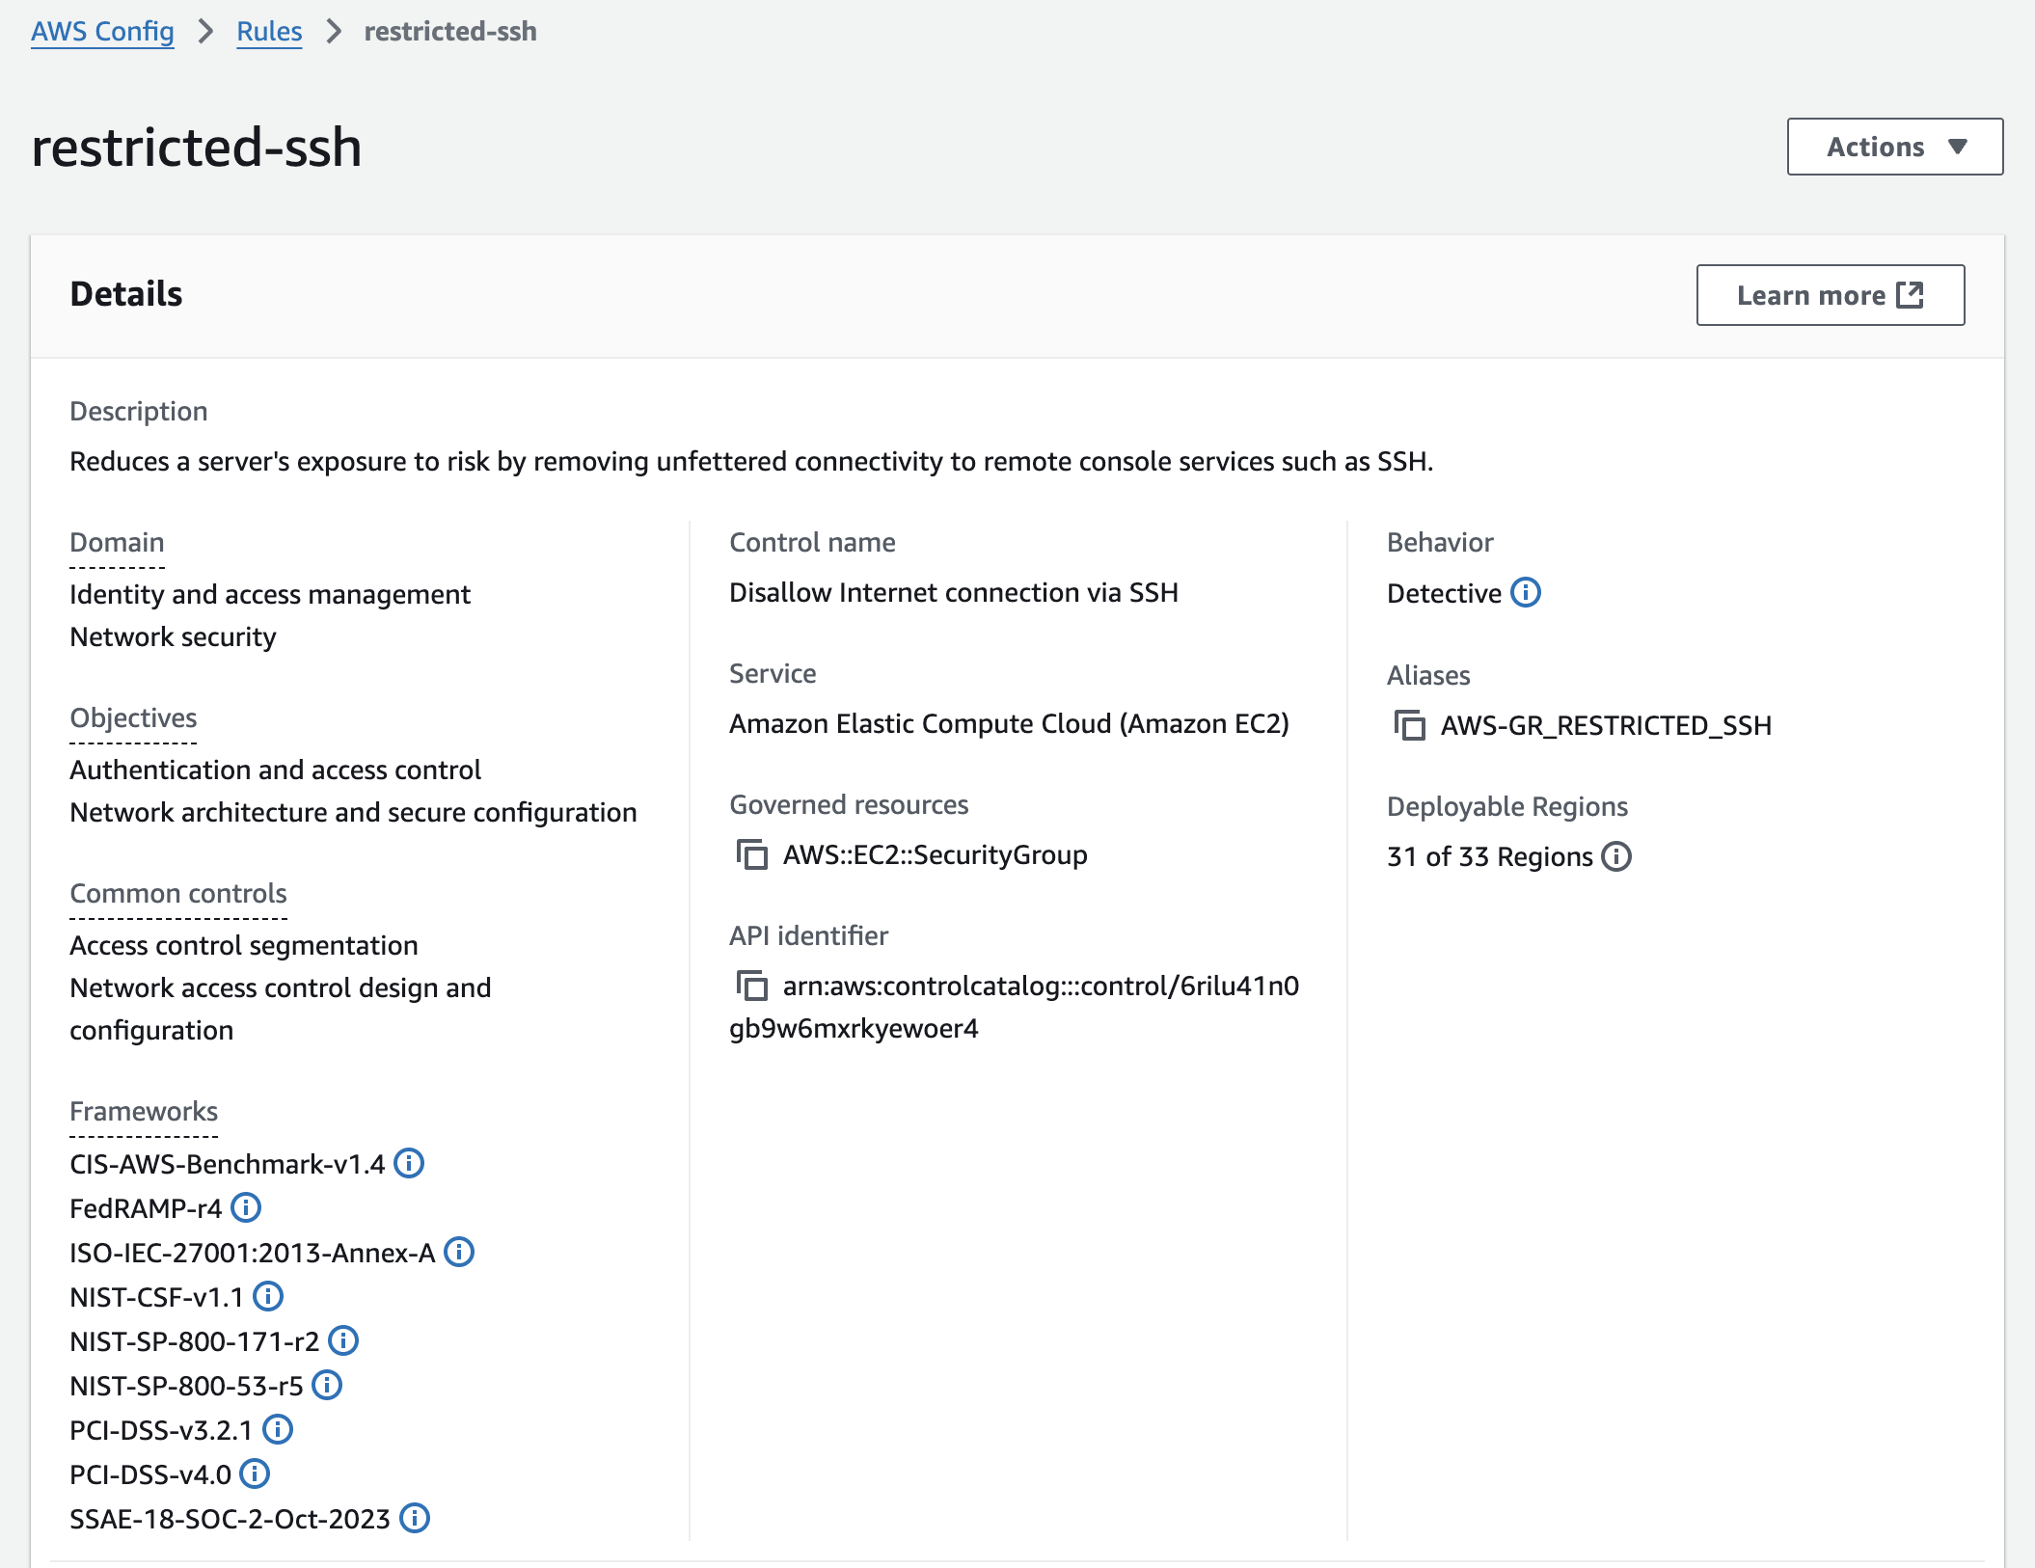Open info icon for PCI-DSS-v3.2.1

coord(278,1429)
